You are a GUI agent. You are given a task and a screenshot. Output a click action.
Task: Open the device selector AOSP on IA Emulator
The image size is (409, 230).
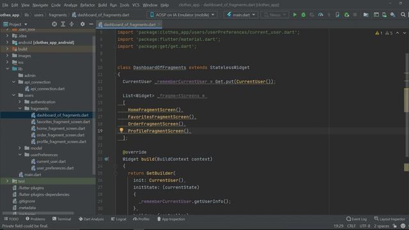182,15
